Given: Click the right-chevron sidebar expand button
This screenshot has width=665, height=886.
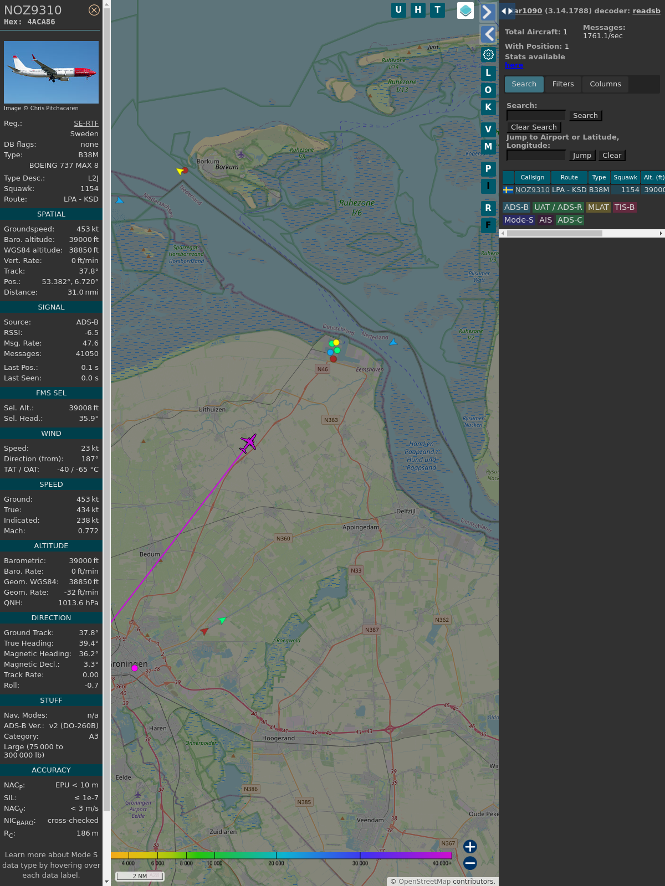Looking at the screenshot, I should pos(488,12).
